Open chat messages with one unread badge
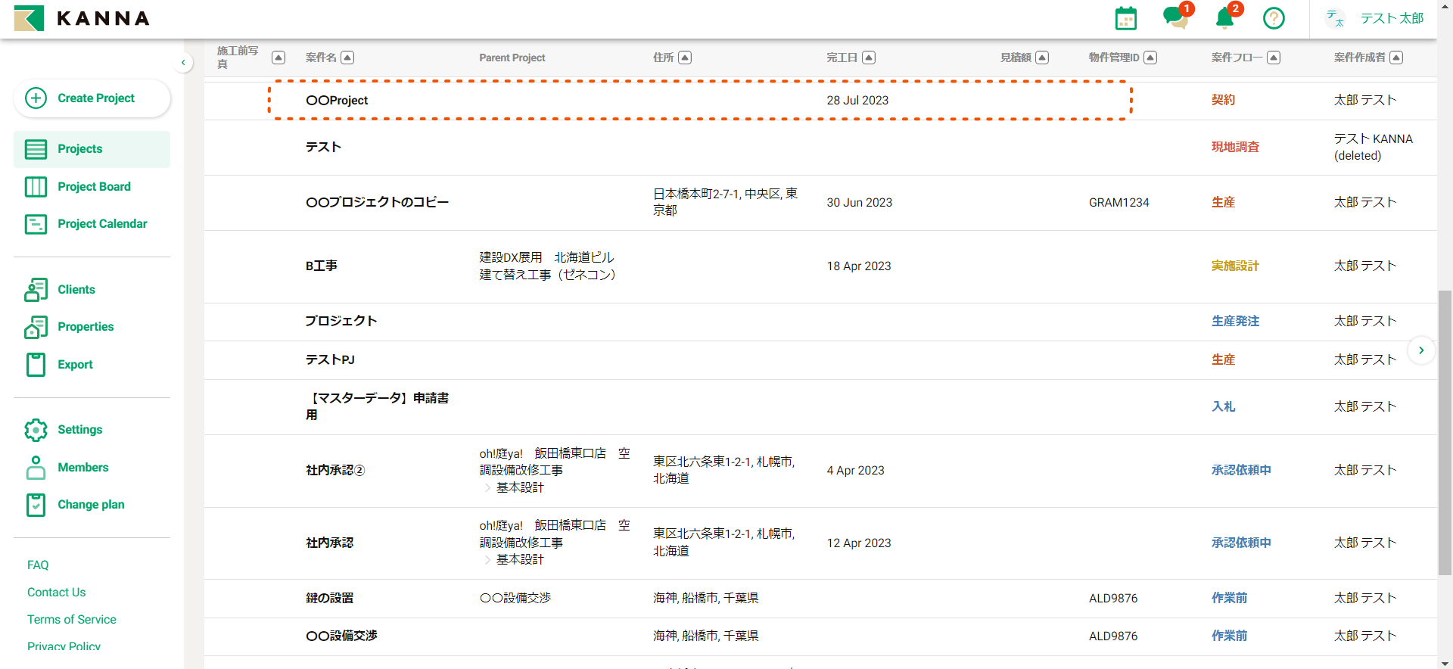This screenshot has height=669, width=1453. tap(1175, 17)
